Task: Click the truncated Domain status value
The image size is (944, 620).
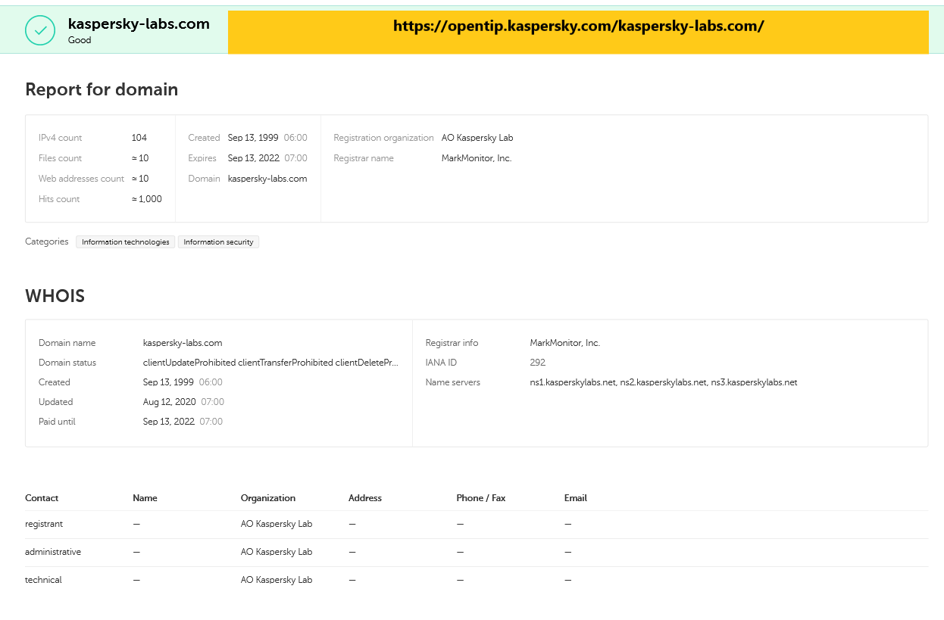Action: [x=270, y=363]
